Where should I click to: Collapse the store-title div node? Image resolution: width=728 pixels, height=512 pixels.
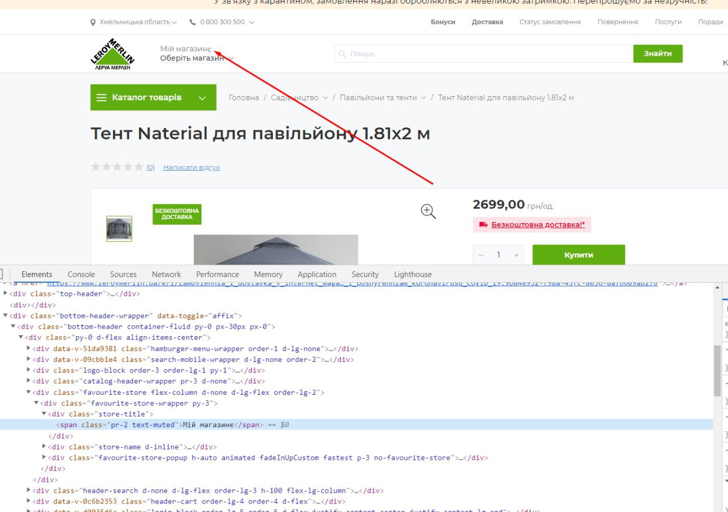(44, 414)
